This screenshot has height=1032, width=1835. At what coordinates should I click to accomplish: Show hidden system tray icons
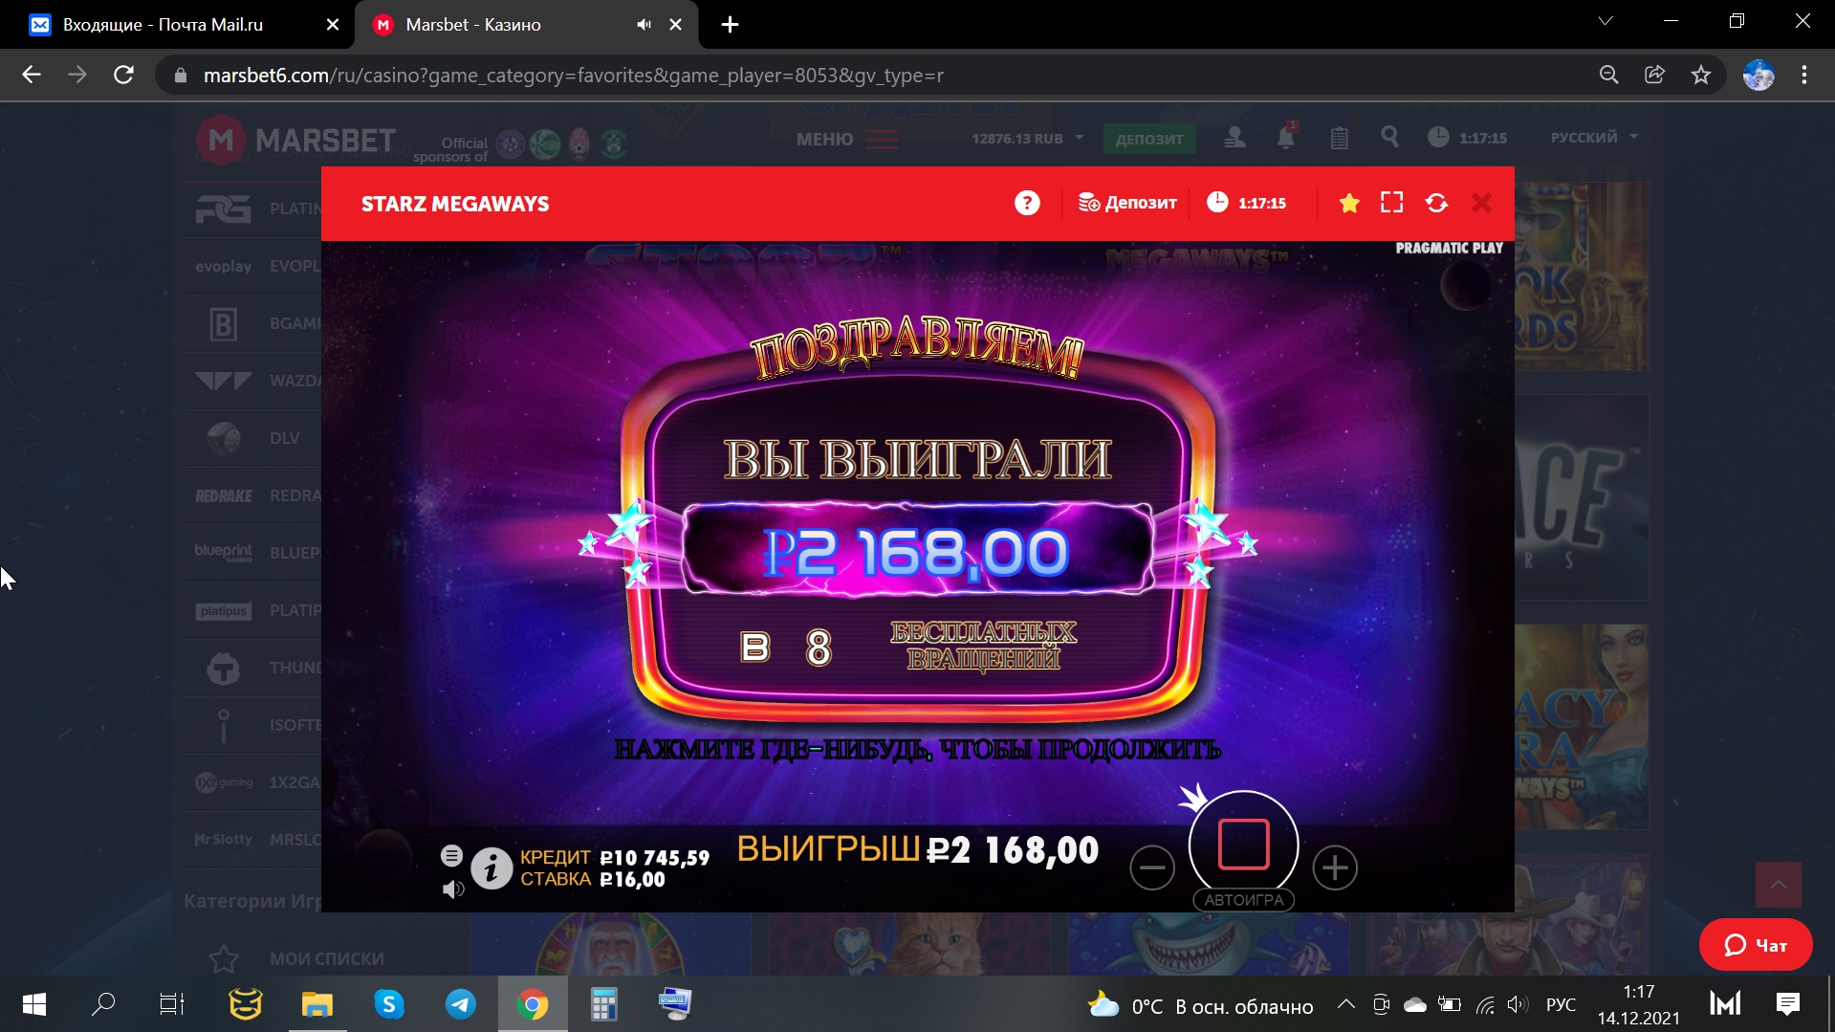(x=1345, y=1004)
